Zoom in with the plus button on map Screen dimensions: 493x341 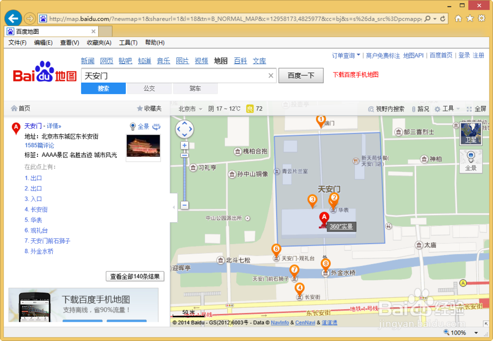tap(184, 145)
